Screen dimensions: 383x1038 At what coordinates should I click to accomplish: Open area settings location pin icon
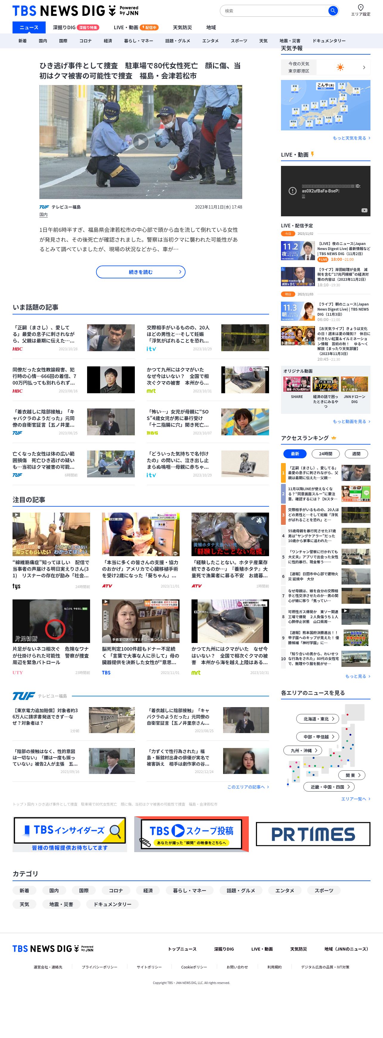[x=360, y=7]
